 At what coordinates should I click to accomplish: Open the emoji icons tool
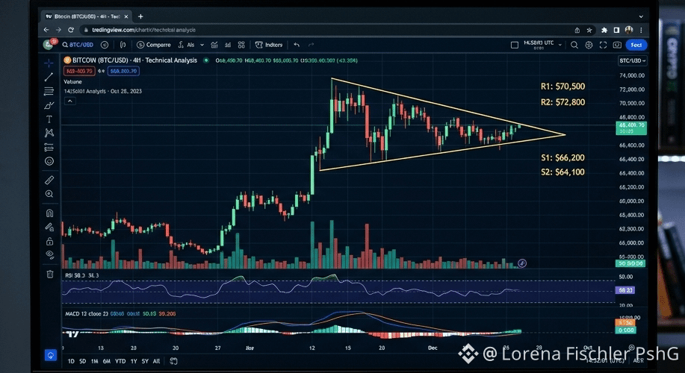(x=49, y=161)
